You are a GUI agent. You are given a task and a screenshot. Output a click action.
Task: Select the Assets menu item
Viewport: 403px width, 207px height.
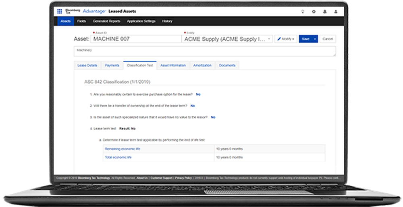pos(66,21)
